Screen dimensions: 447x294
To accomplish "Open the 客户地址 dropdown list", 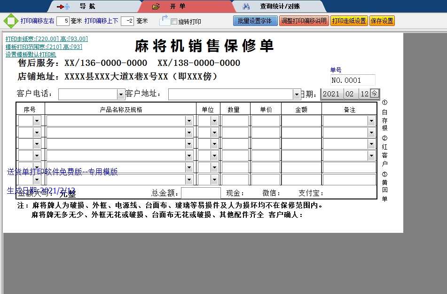I will tap(297, 95).
